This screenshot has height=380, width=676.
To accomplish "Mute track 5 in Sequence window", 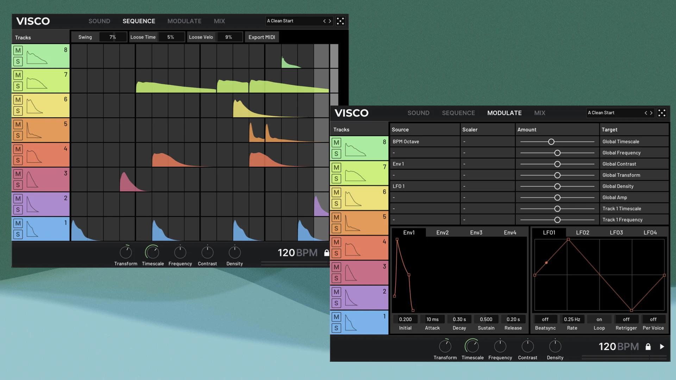I will (x=18, y=125).
